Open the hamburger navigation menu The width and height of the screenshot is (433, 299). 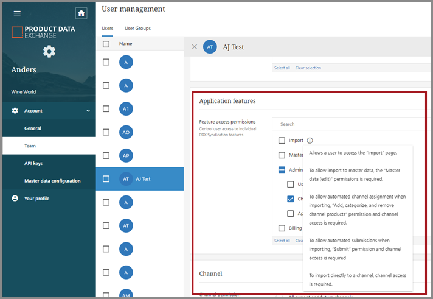click(17, 13)
